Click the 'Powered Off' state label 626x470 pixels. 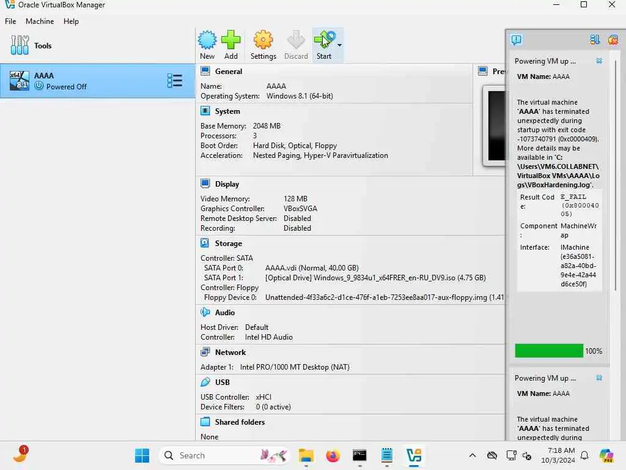66,87
